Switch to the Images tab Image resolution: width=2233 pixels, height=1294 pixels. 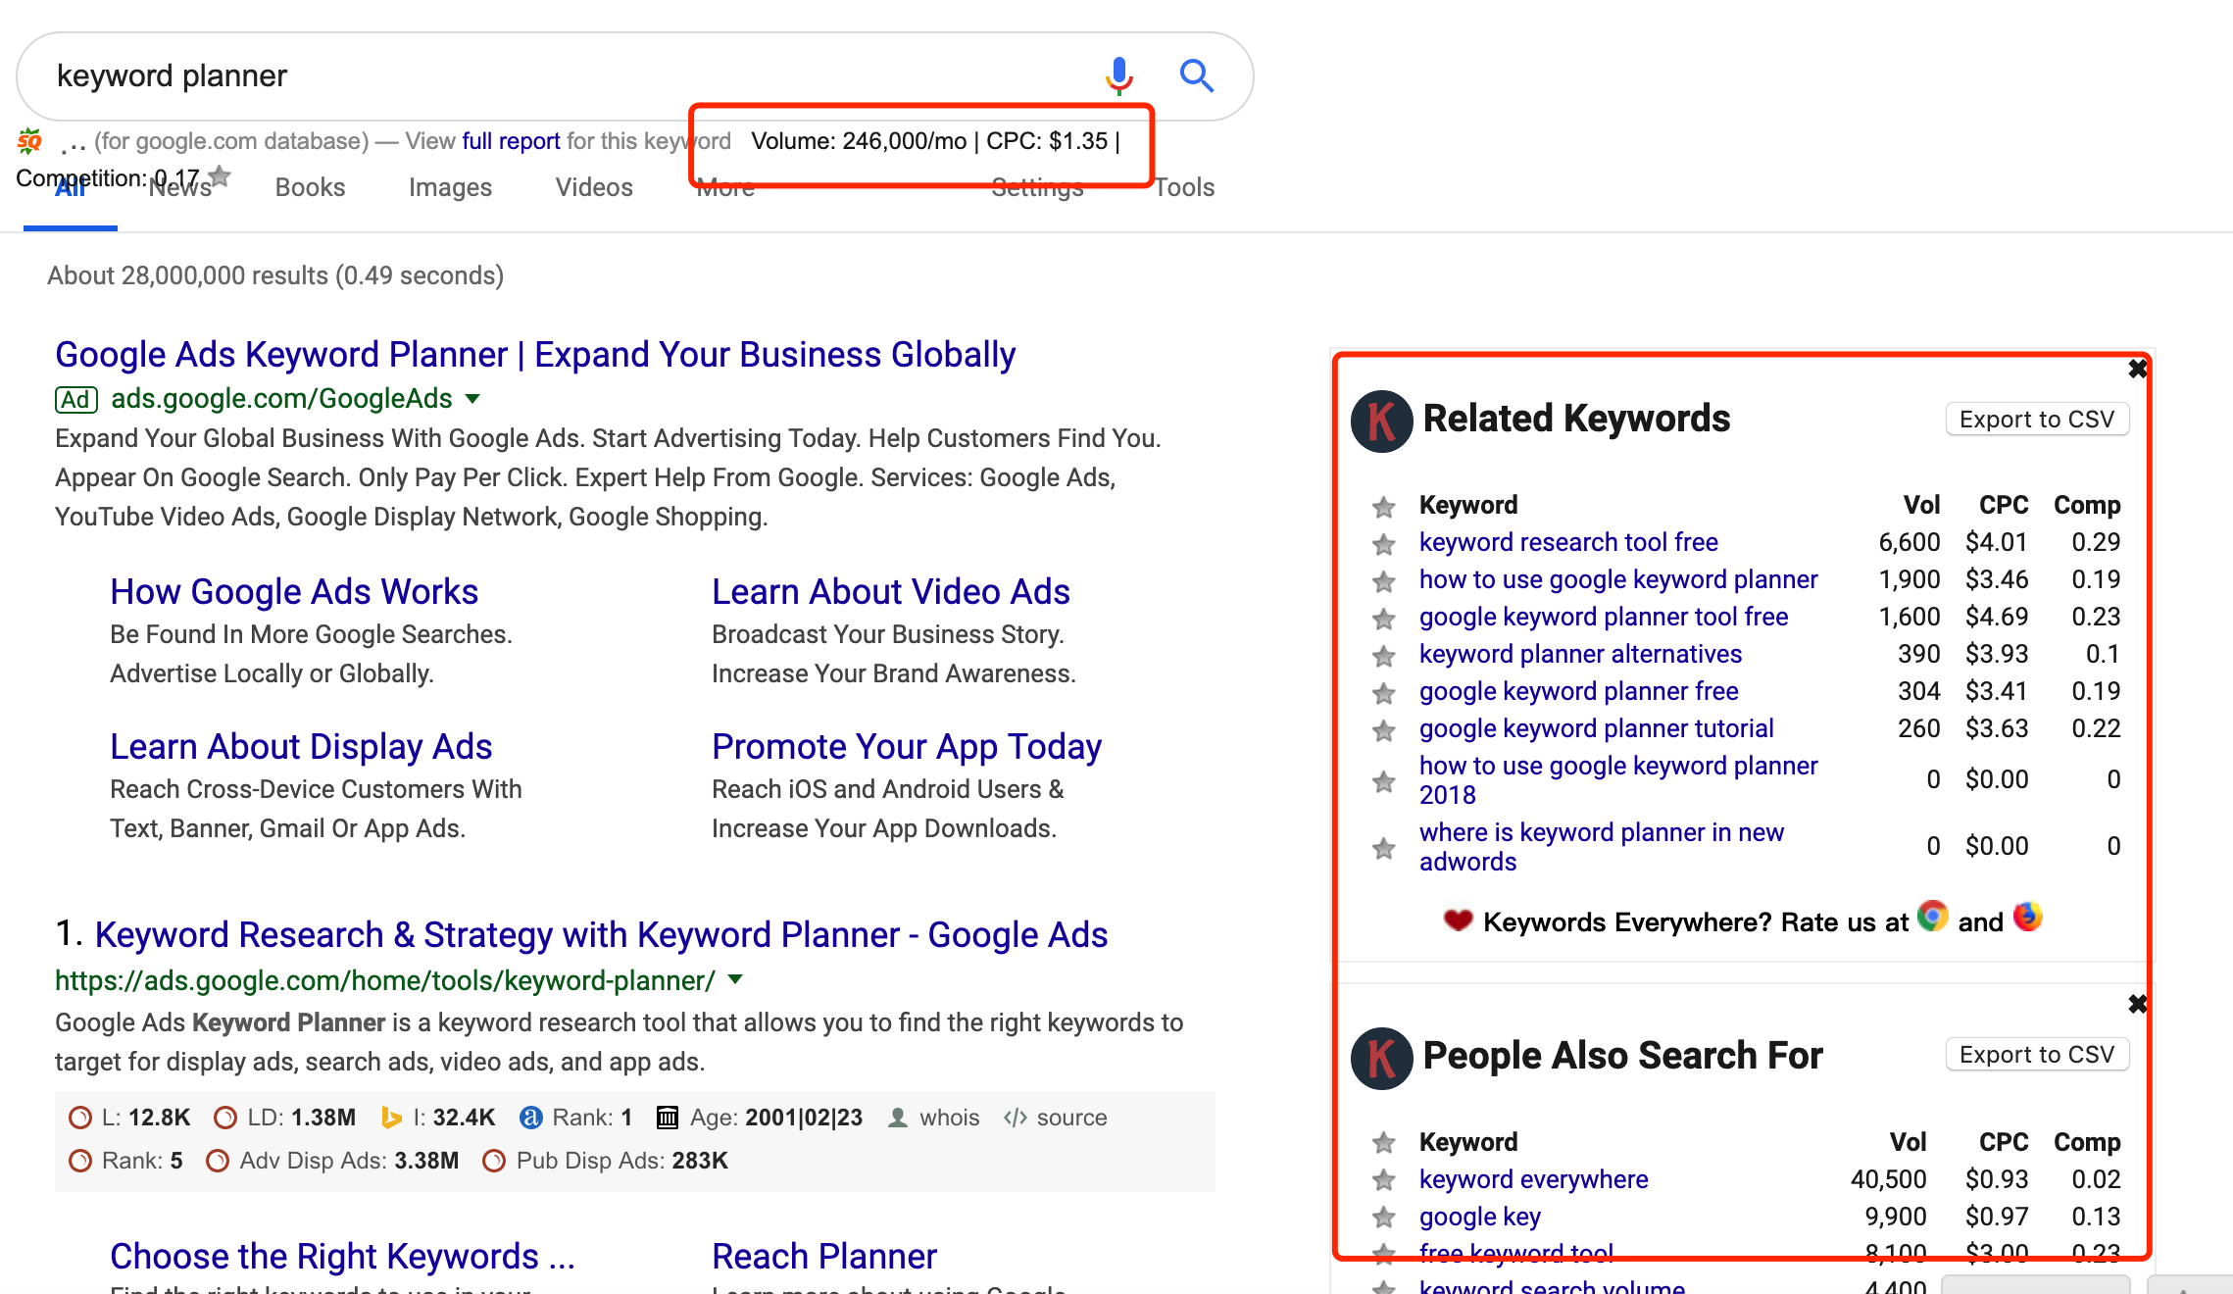tap(450, 187)
